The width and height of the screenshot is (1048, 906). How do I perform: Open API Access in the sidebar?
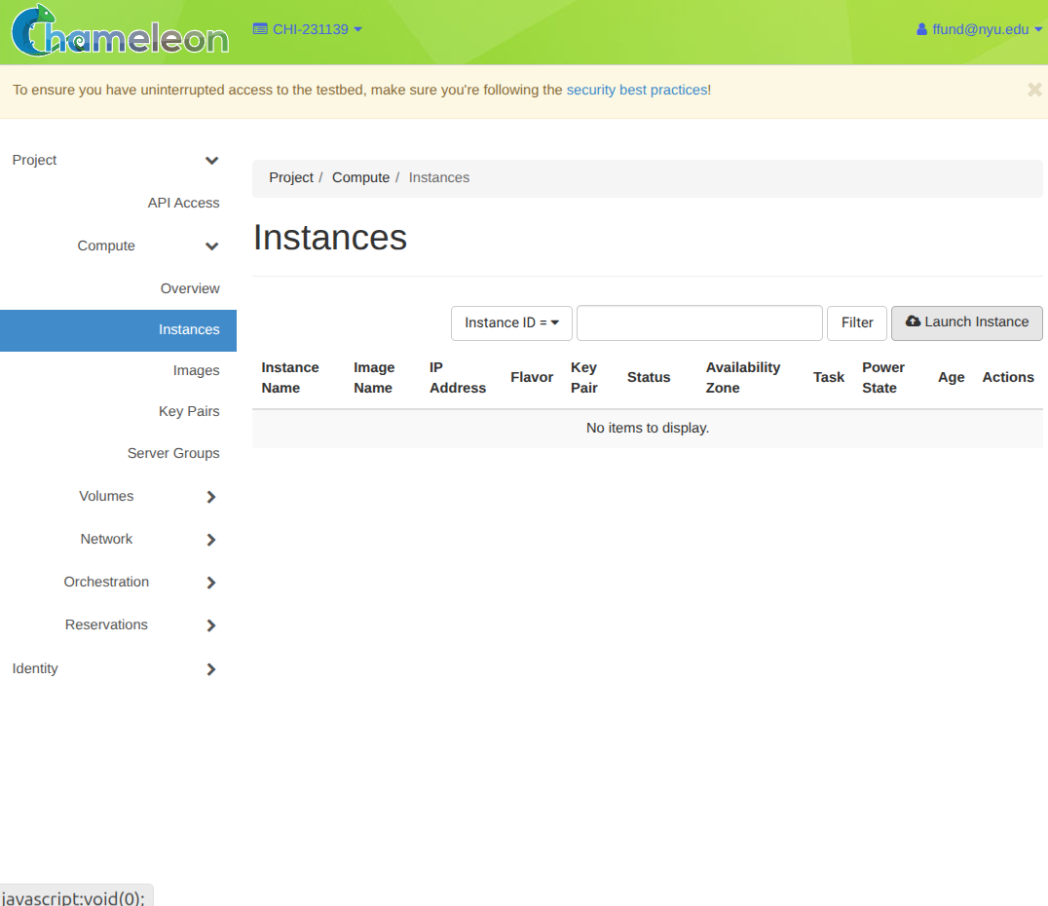pyautogui.click(x=183, y=203)
